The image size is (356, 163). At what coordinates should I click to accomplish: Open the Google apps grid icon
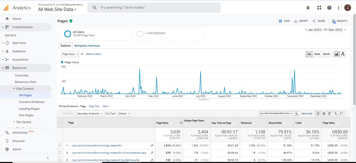click(319, 8)
